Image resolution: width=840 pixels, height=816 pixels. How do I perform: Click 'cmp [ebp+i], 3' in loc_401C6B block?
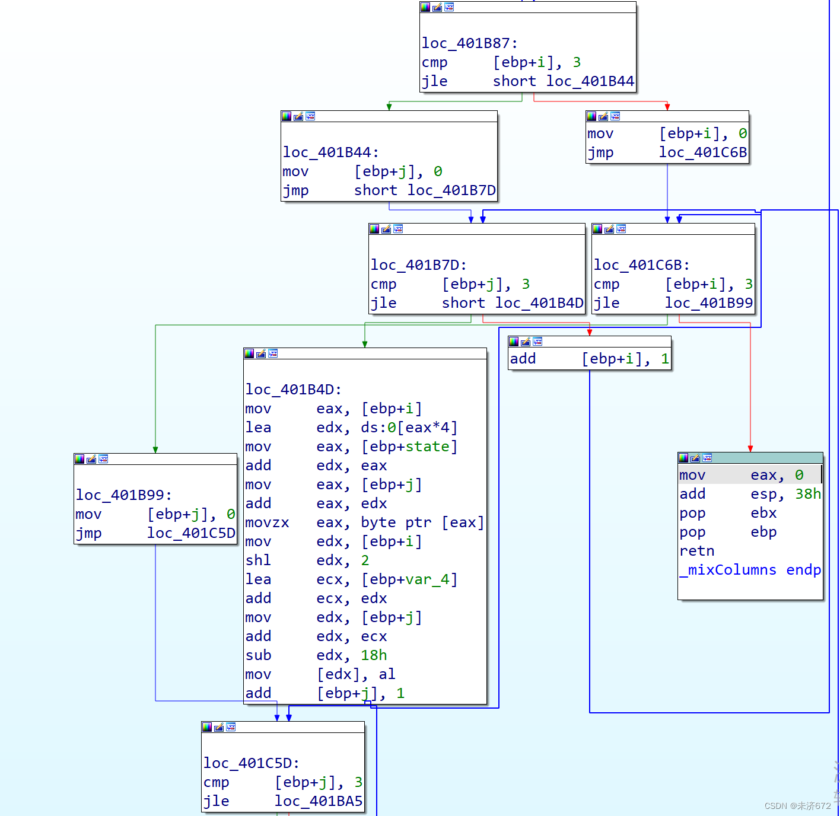[673, 284]
